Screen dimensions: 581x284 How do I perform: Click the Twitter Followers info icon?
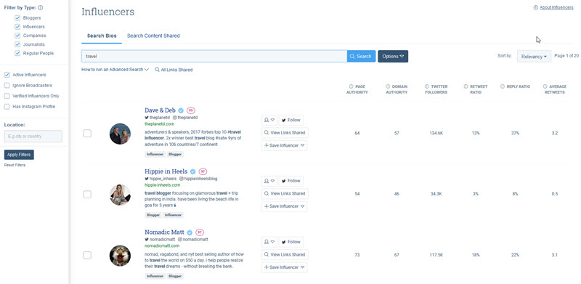pyautogui.click(x=427, y=86)
